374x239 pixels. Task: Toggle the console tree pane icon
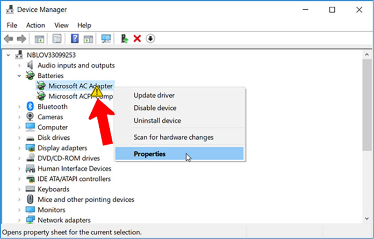click(39, 39)
